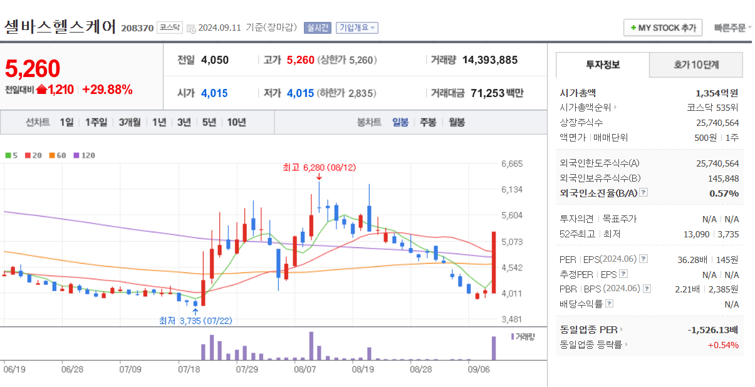Click the 외국인소진율 value 0.57%

[x=724, y=193]
